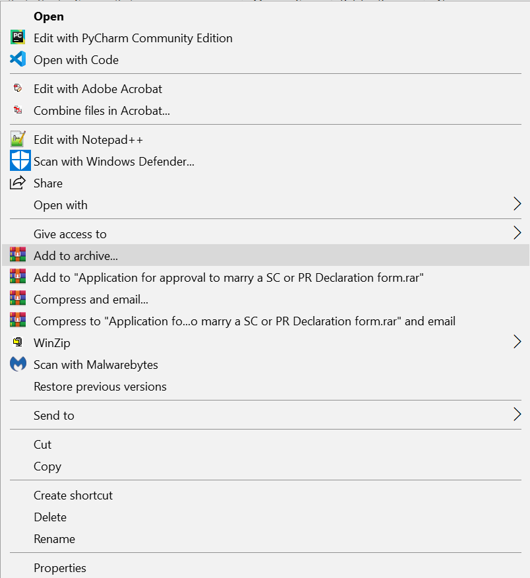Expand the Open with submenu arrow

tap(517, 205)
